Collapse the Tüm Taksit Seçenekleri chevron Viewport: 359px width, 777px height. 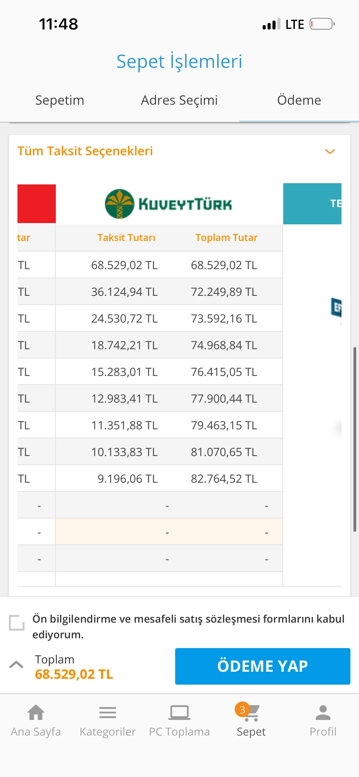[x=330, y=151]
